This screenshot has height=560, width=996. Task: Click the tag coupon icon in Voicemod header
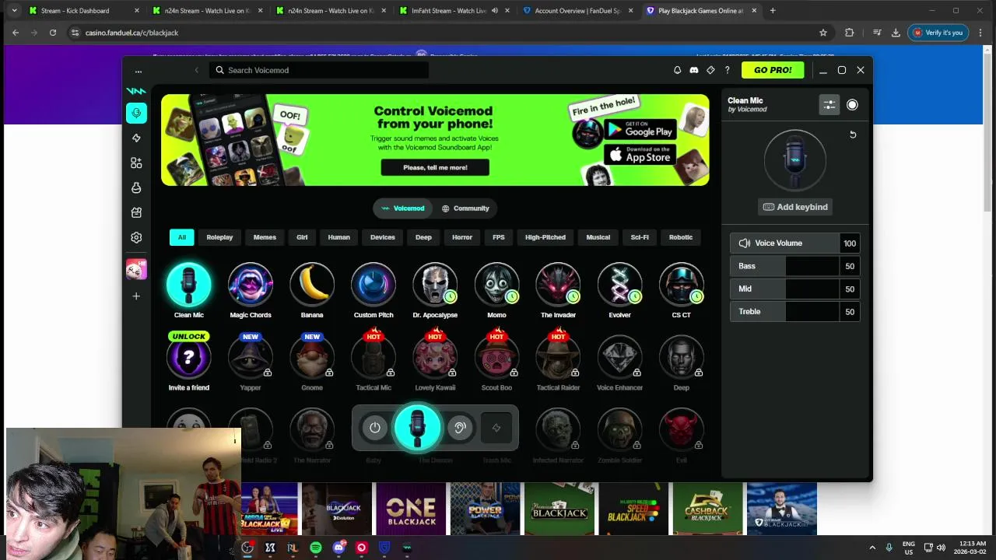point(710,70)
